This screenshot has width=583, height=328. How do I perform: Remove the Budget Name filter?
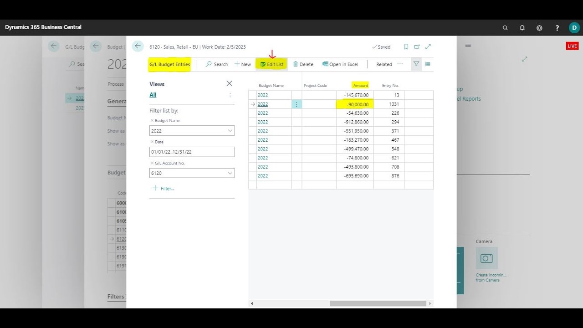(x=152, y=121)
